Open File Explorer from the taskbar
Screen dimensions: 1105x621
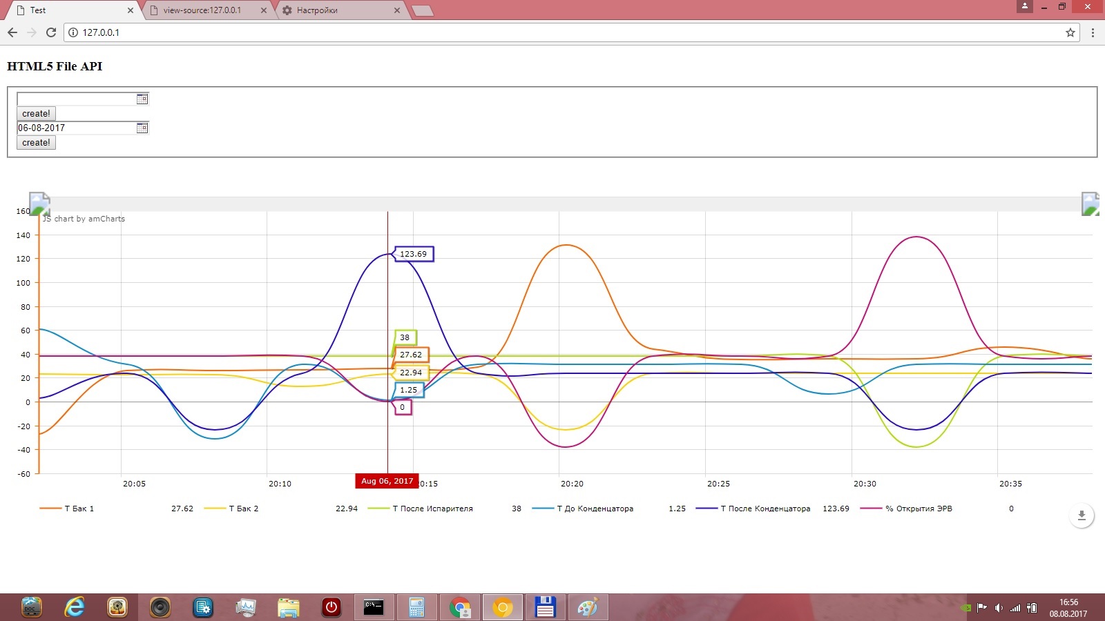coord(288,607)
